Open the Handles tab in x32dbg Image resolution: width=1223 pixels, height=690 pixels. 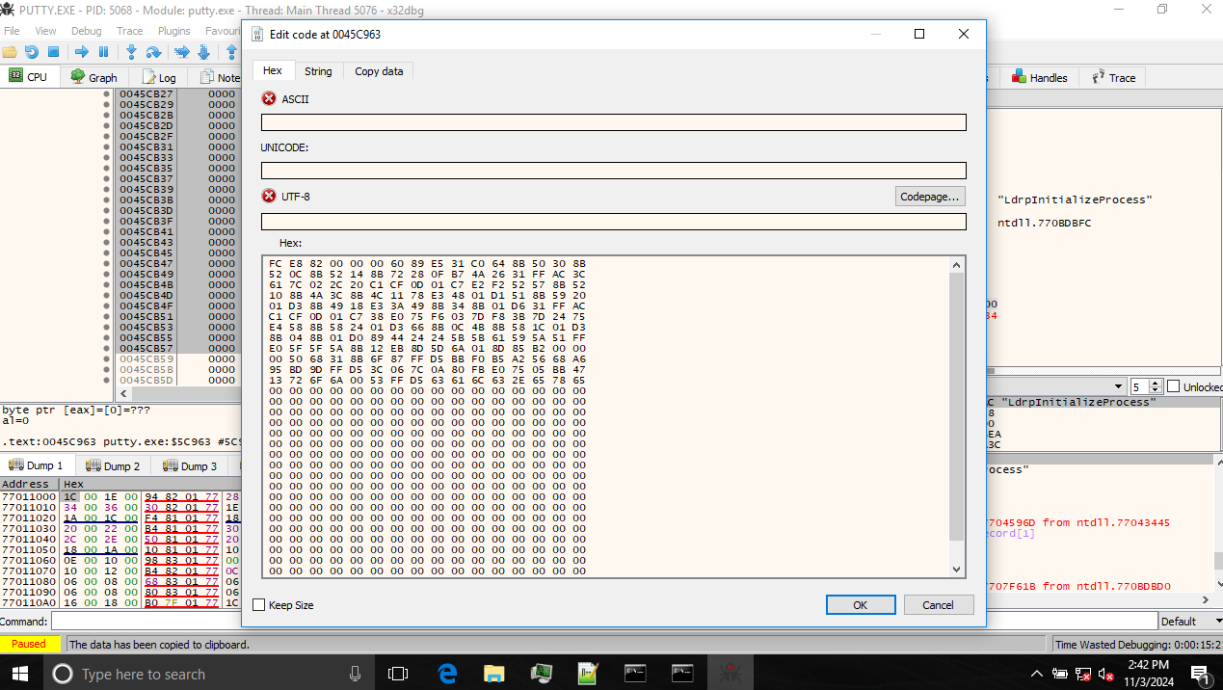[x=1039, y=77]
